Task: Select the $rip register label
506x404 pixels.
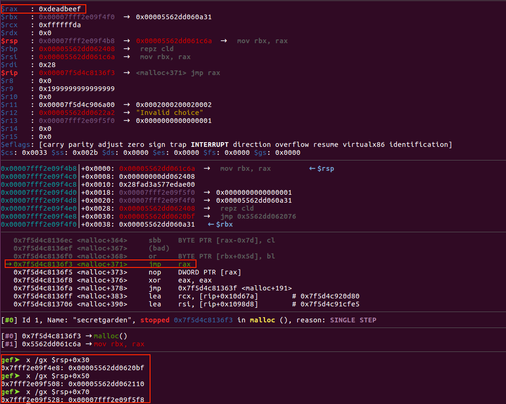Action: coord(10,73)
